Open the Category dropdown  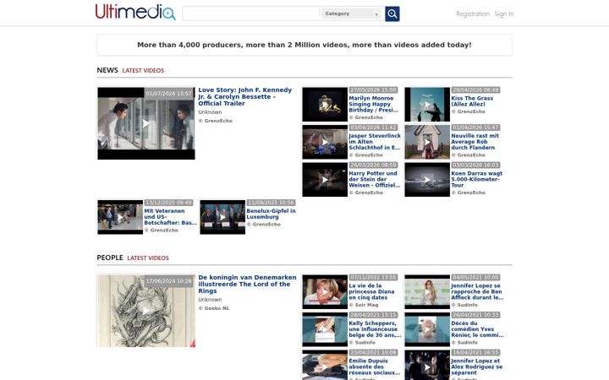[x=351, y=14]
